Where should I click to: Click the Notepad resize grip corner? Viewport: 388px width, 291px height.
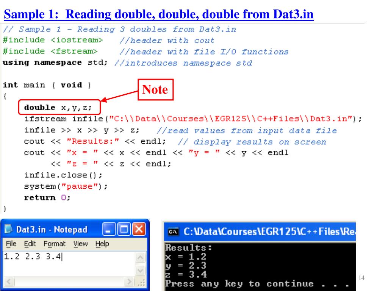coord(141,282)
